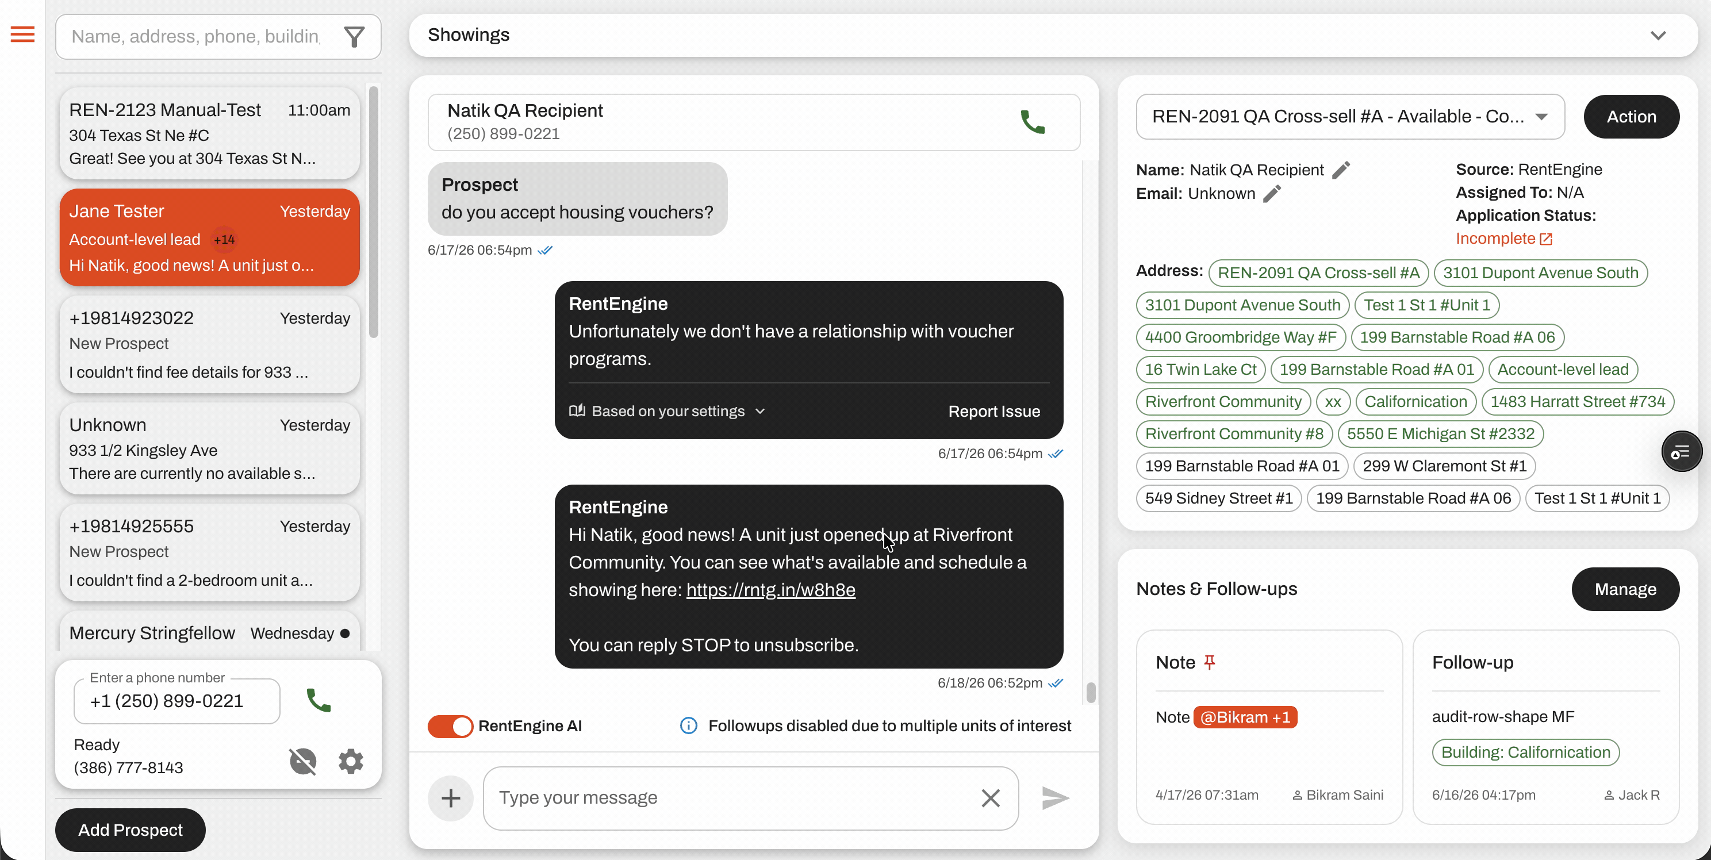Select the 16 Twin Lake Ct tag
This screenshot has width=1711, height=860.
[x=1201, y=370]
